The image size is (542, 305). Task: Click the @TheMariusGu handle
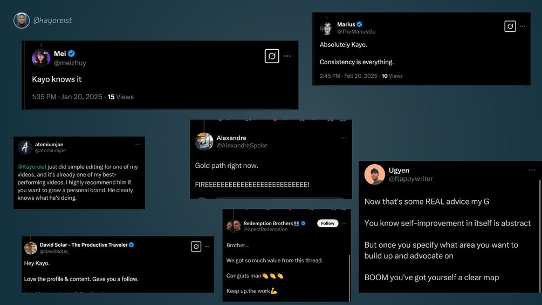(x=356, y=31)
